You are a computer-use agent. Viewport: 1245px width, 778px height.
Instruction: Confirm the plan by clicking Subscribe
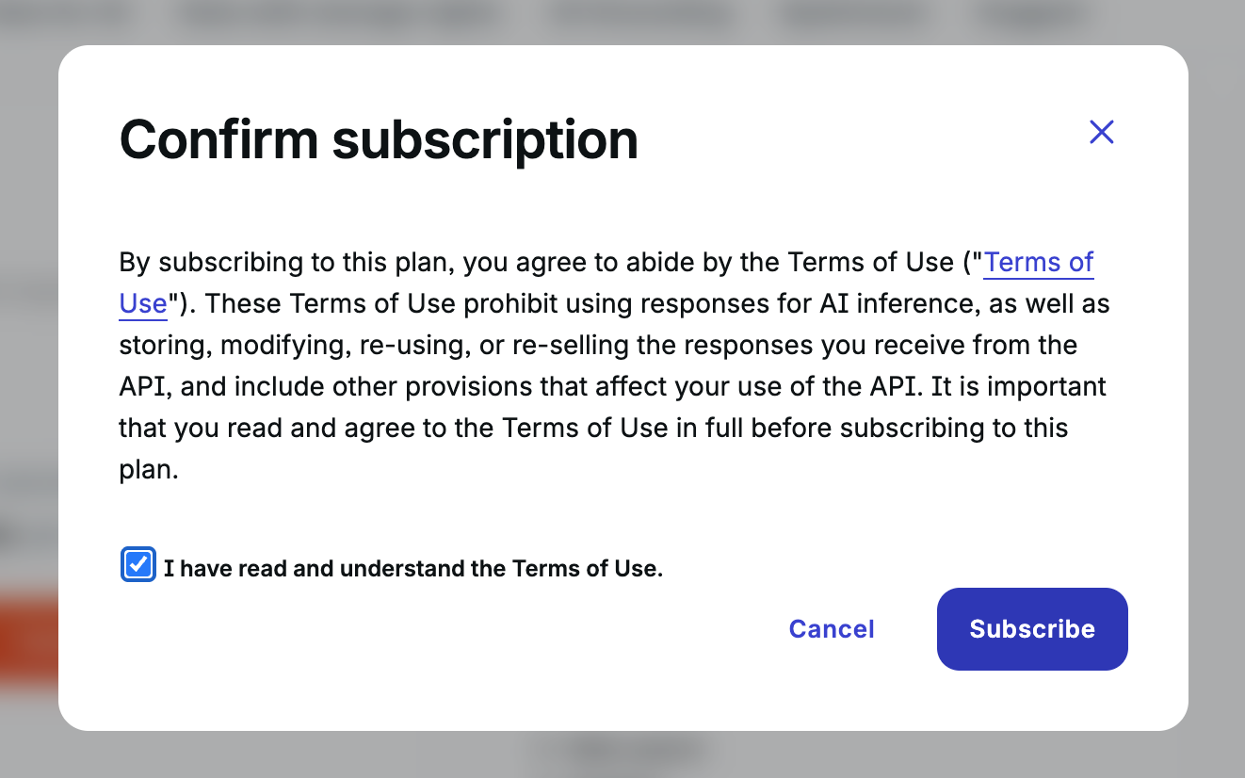[x=1032, y=629]
